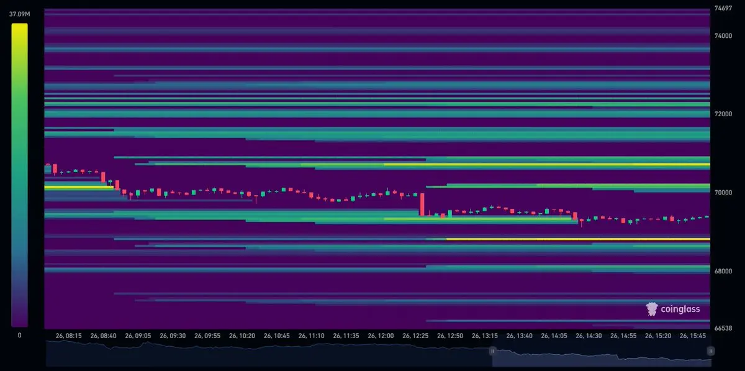Click the liquidation color scale gradient bar
This screenshot has width=745, height=371.
(19, 175)
